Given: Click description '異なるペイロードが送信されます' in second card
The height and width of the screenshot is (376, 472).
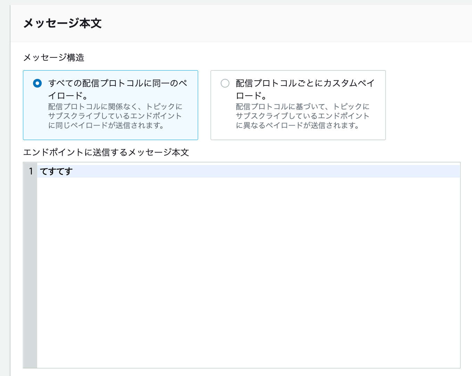Looking at the screenshot, I should (x=301, y=125).
